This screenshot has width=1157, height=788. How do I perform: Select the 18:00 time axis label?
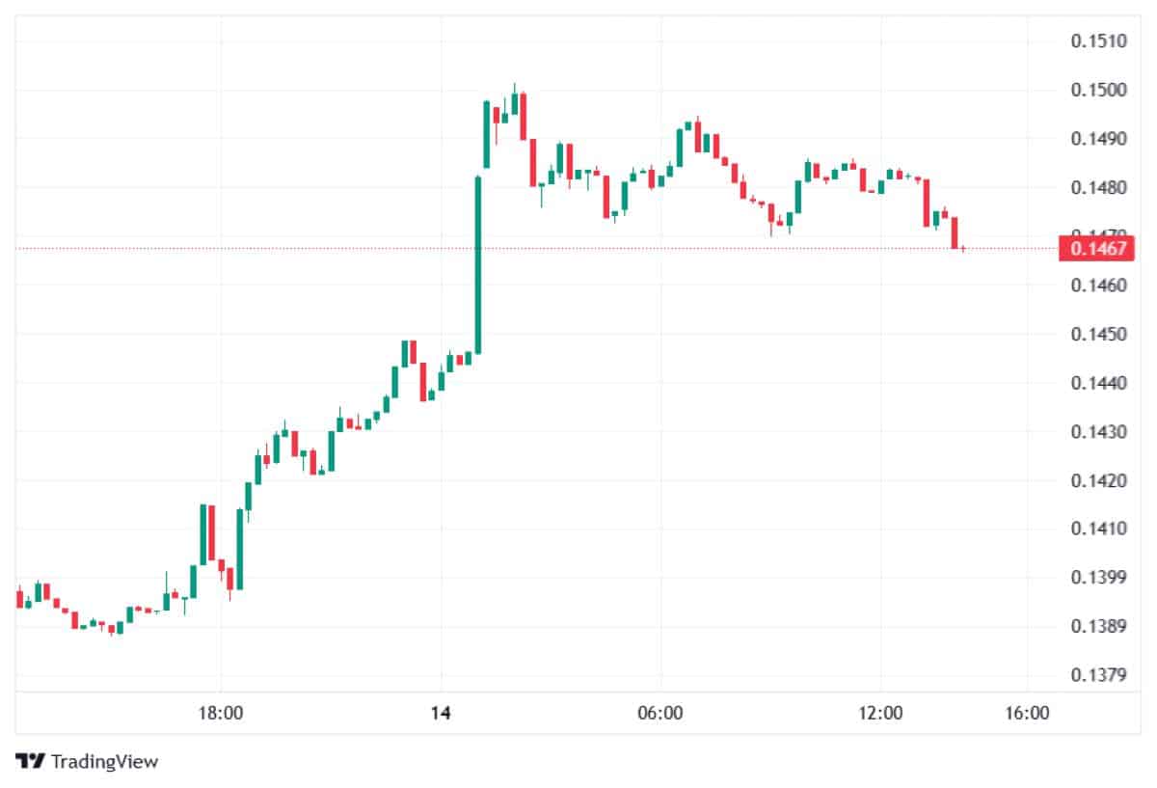220,714
